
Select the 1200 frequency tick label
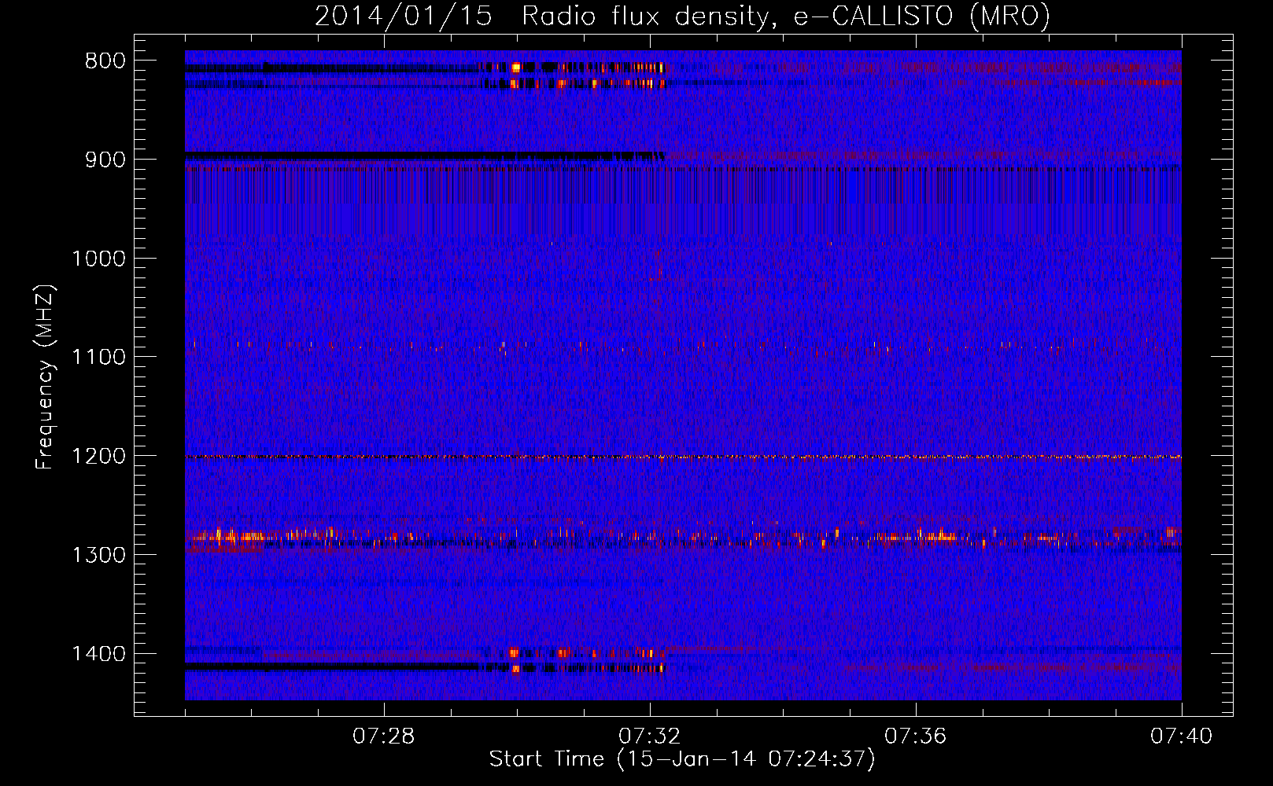[98, 457]
